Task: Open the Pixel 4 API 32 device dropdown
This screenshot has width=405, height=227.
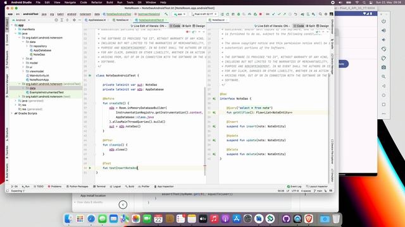Action: point(204,14)
